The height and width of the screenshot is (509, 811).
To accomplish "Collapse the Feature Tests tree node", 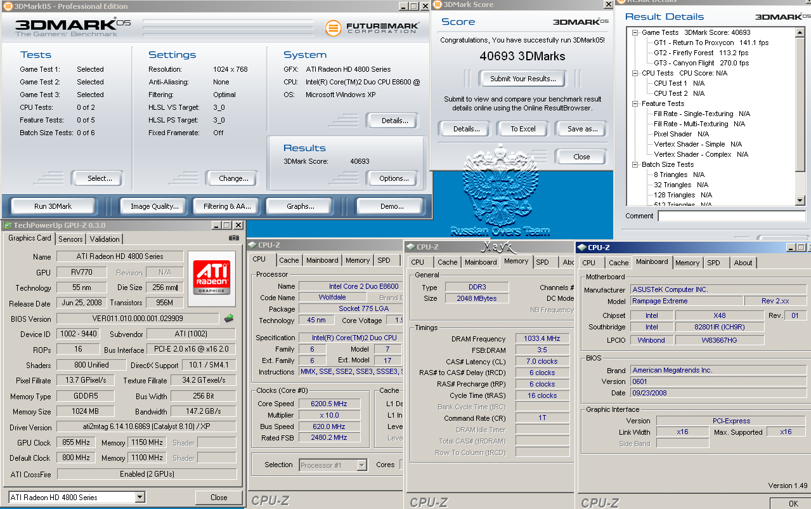I will 635,103.
